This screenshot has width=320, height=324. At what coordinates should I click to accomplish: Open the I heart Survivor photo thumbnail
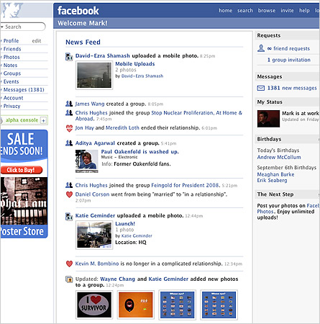coord(94,305)
